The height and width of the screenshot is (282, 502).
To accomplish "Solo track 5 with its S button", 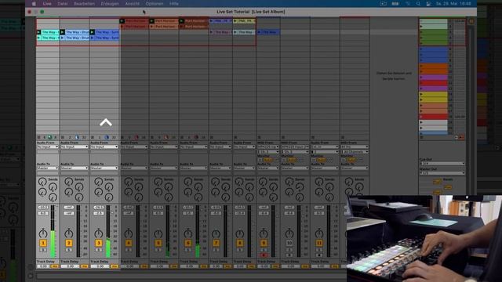I will (x=158, y=250).
